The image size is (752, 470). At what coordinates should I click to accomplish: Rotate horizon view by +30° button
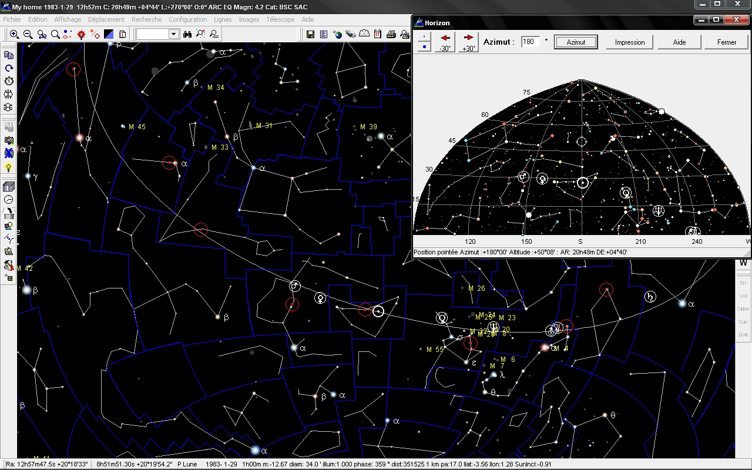pos(469,42)
